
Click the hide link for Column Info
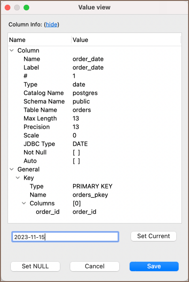(x=52, y=25)
